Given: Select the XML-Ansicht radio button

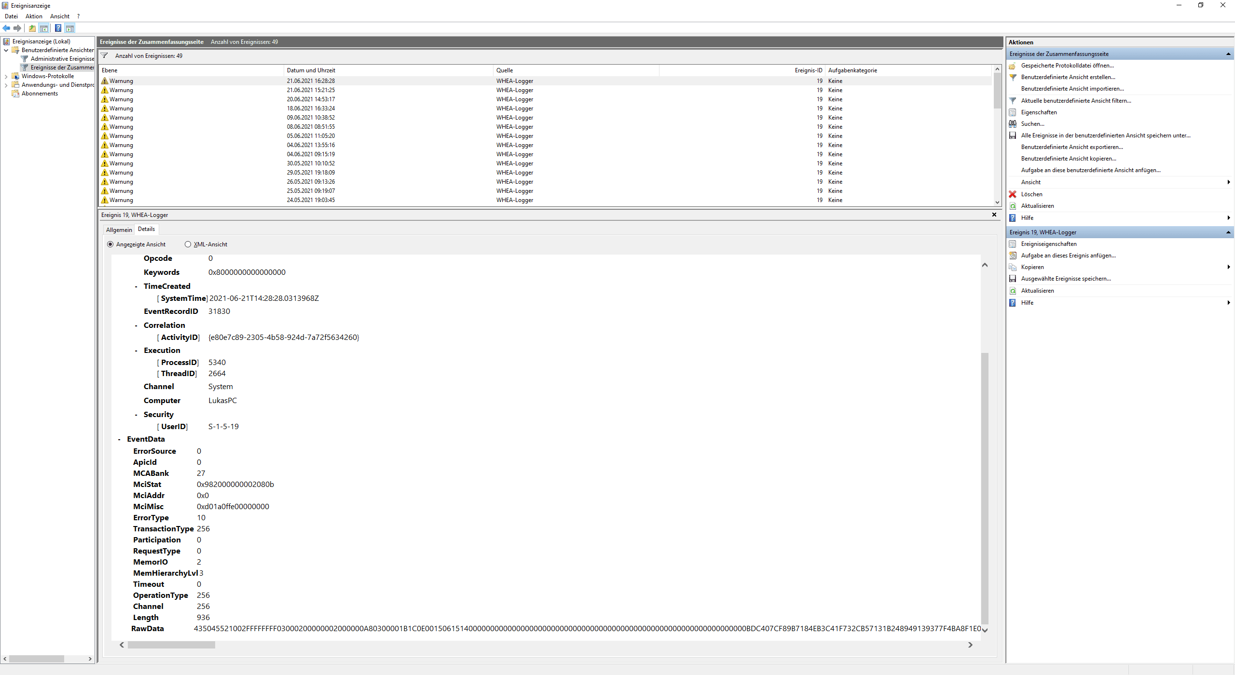Looking at the screenshot, I should pos(188,244).
